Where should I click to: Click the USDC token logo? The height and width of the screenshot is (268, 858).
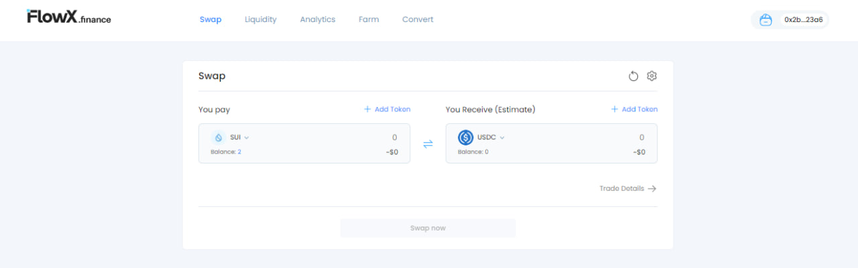(x=466, y=137)
